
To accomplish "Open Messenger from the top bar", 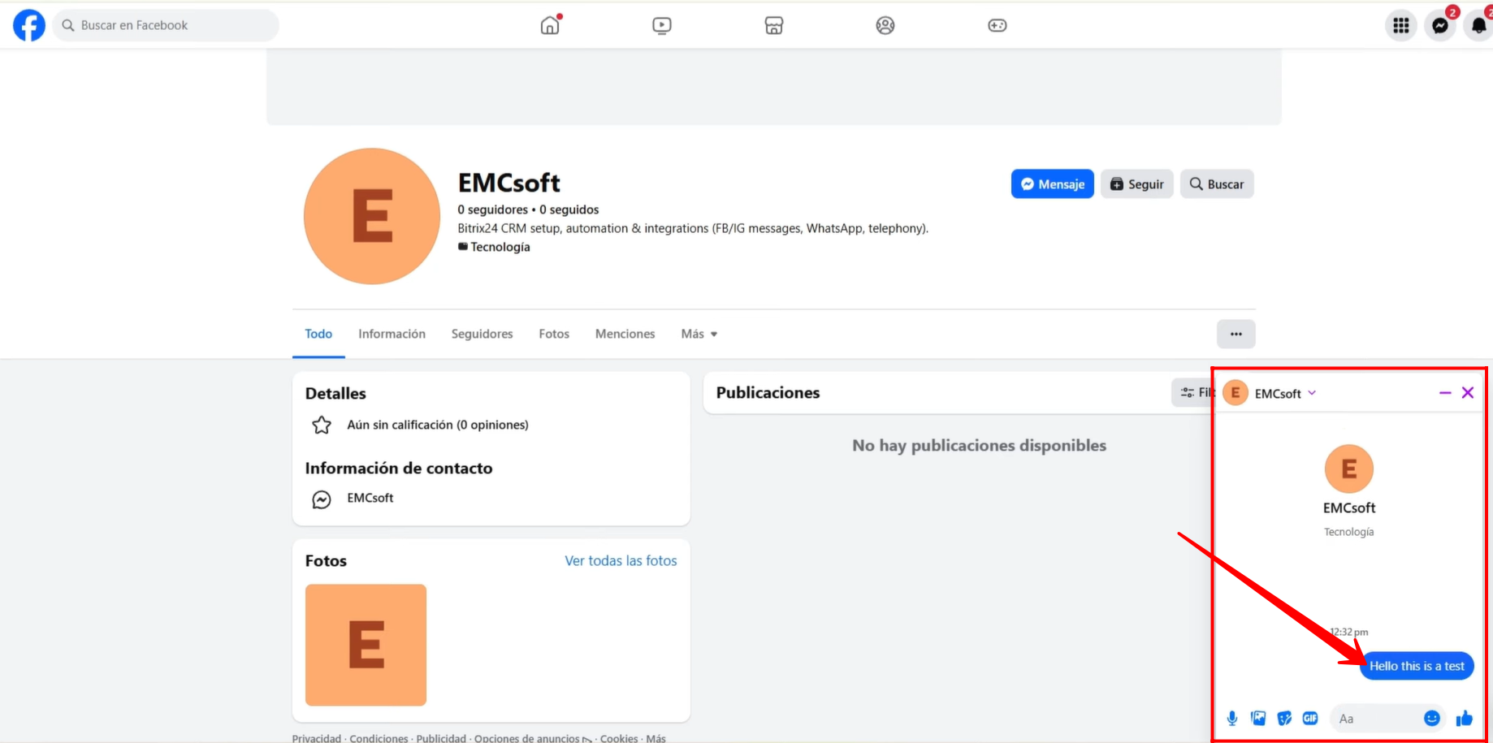I will 1440,25.
